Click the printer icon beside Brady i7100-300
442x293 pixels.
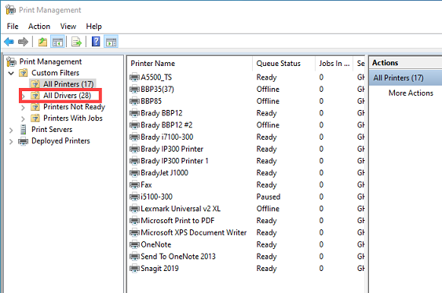[134, 137]
